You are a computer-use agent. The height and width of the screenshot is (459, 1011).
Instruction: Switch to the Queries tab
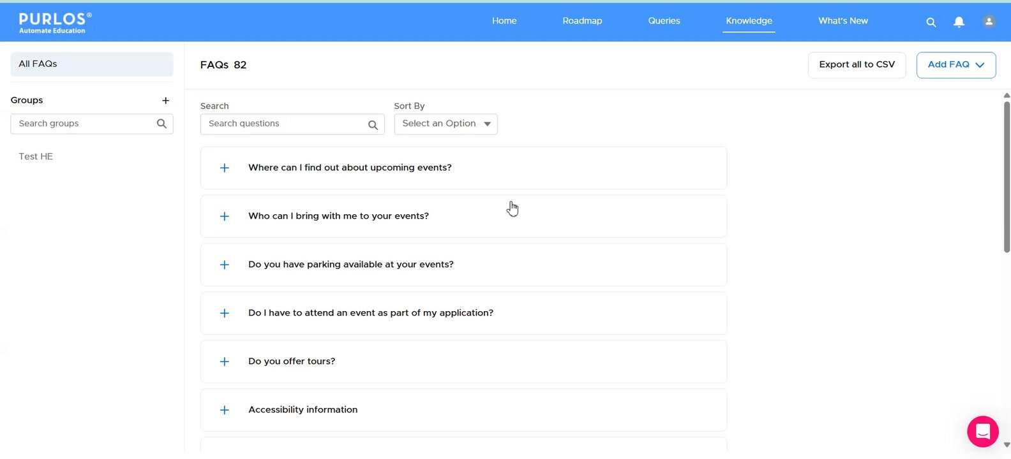pos(664,21)
